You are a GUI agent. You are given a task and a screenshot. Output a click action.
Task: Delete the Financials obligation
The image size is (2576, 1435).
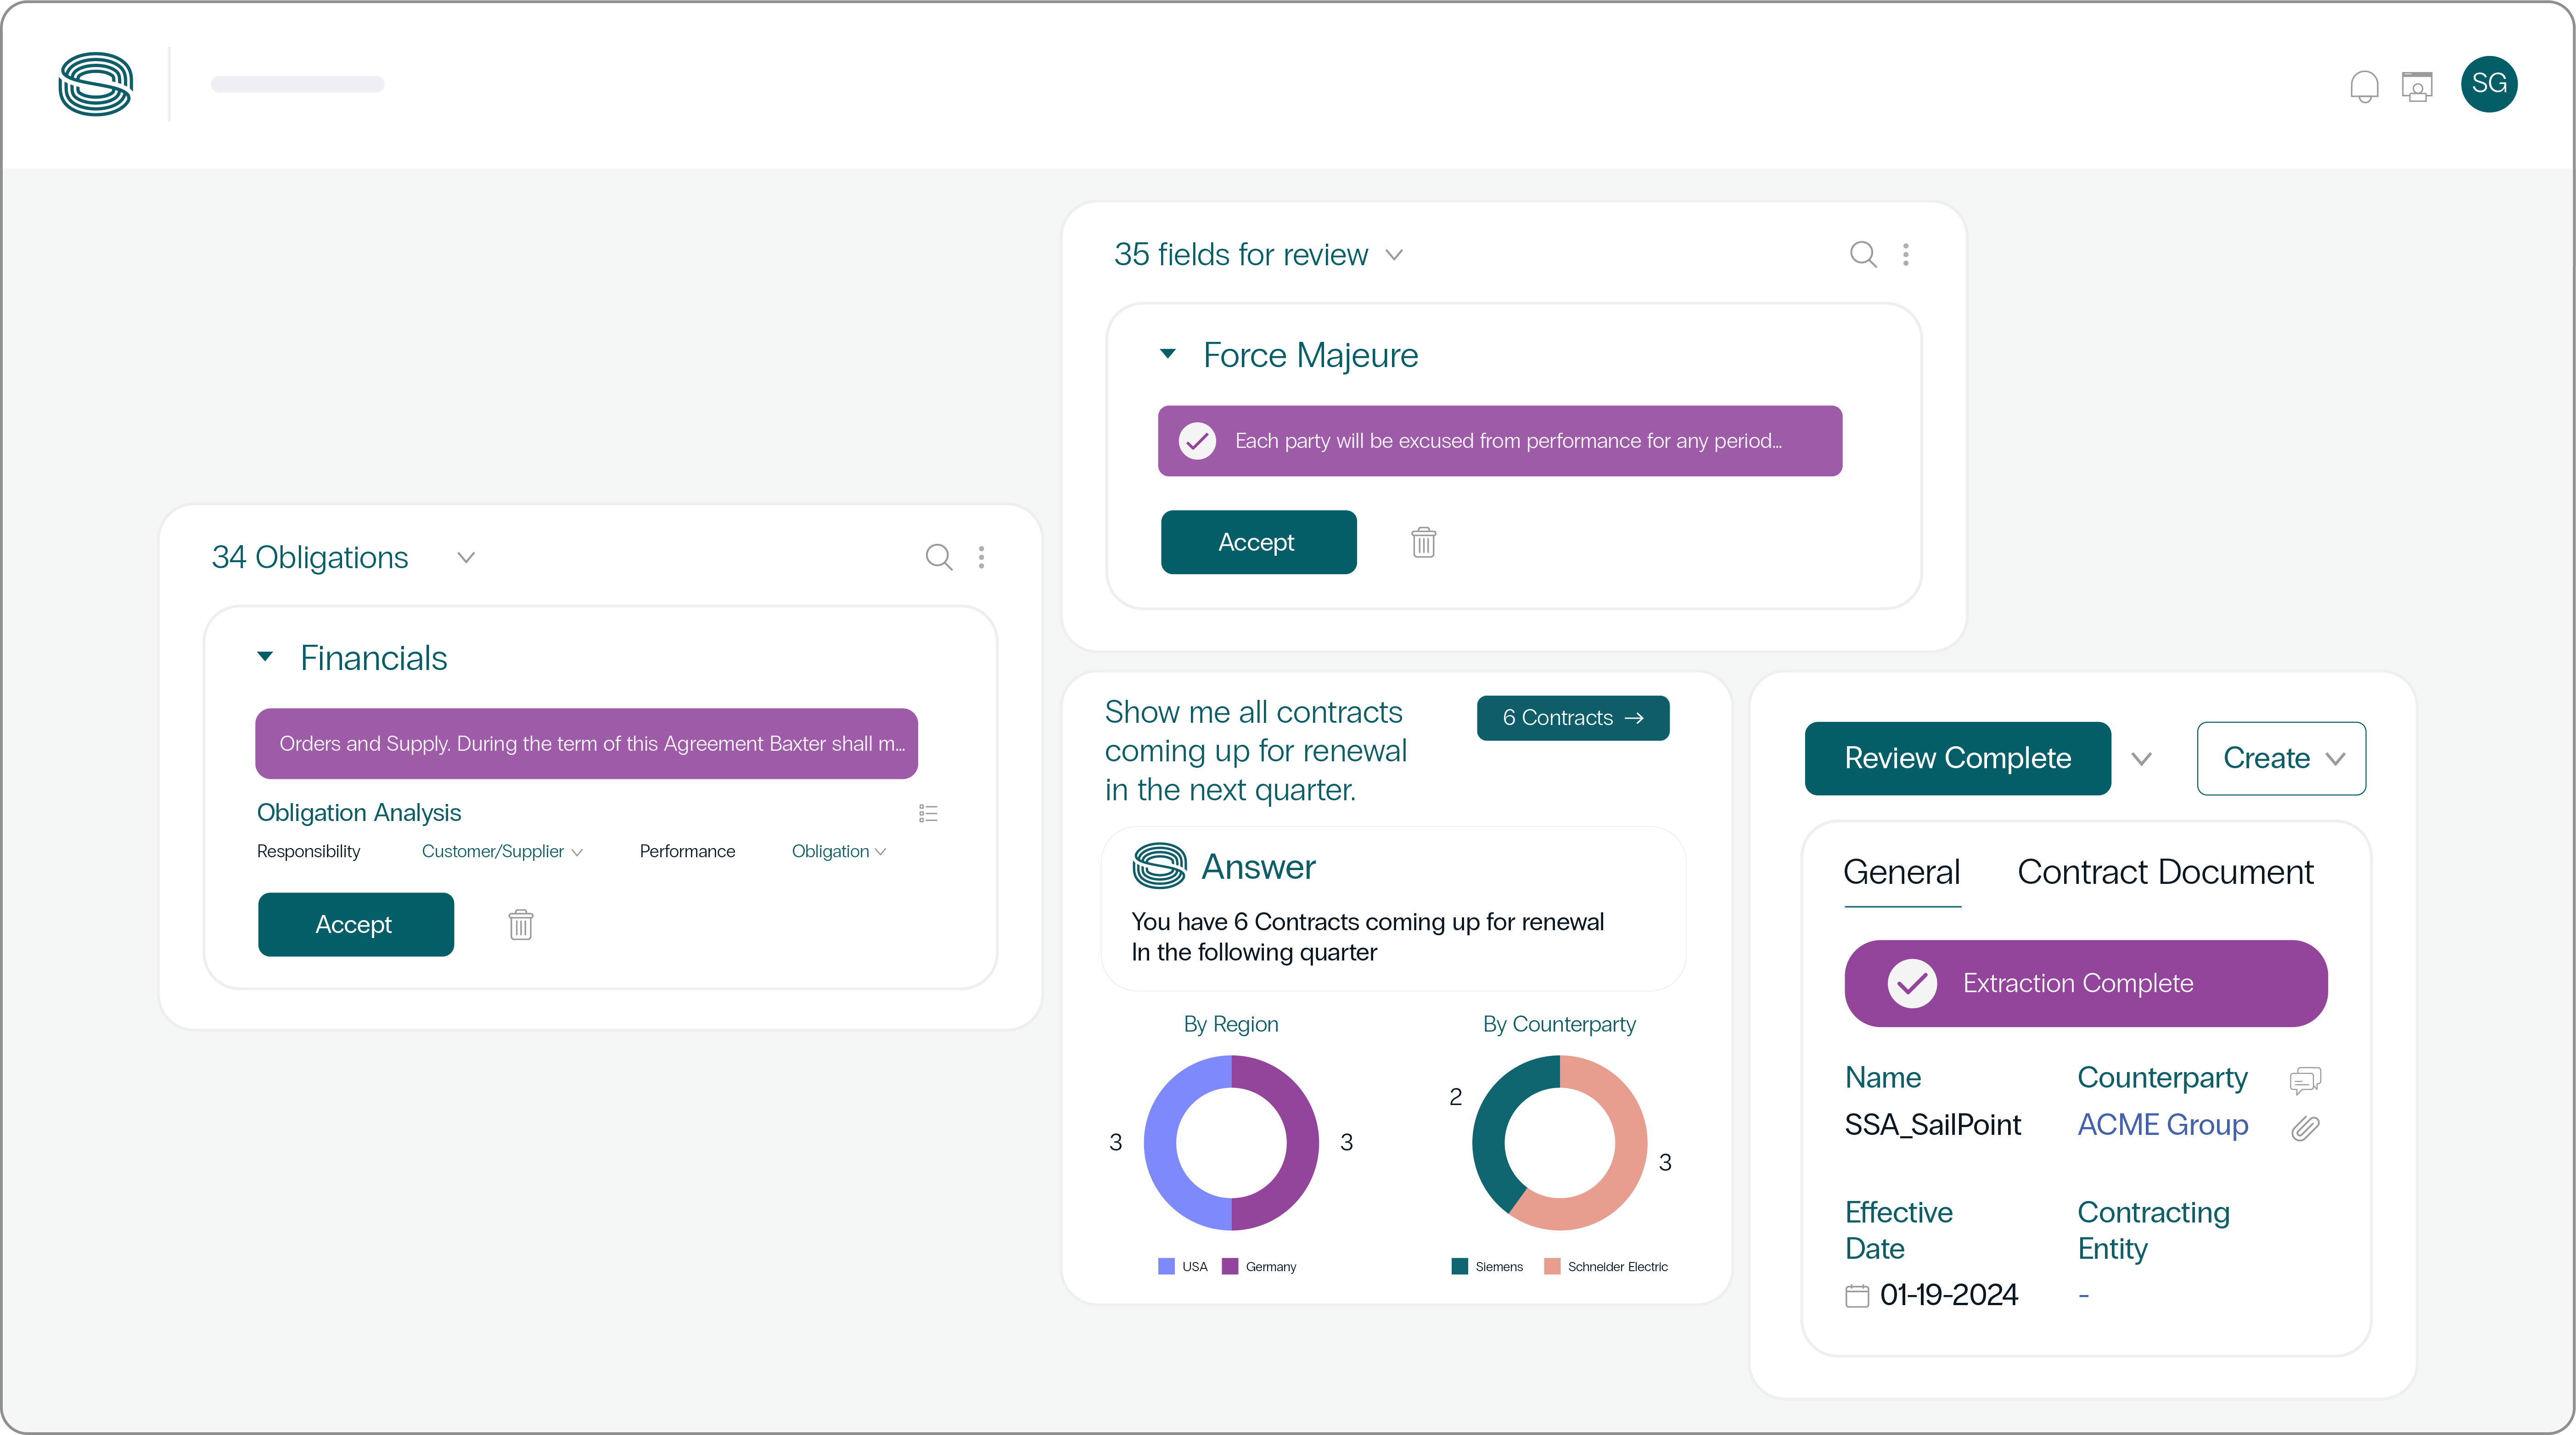(x=521, y=924)
